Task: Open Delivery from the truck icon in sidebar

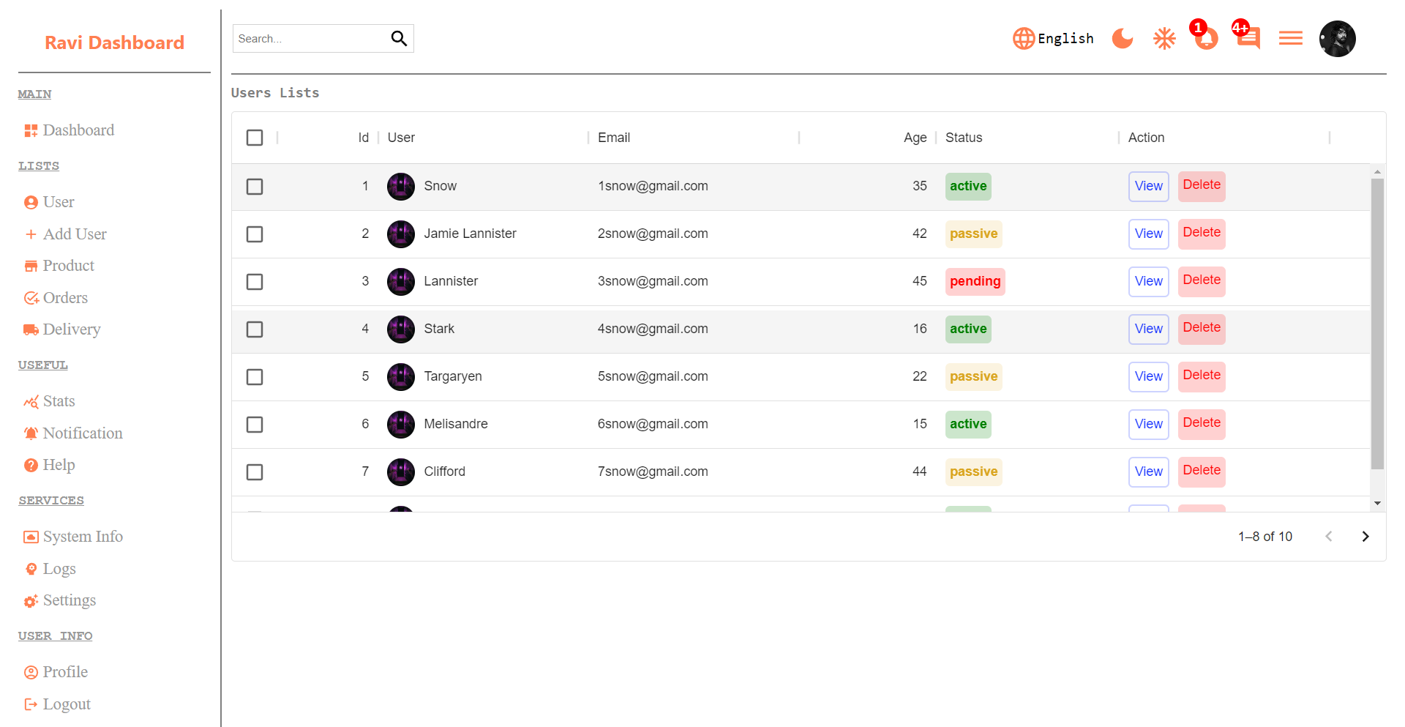Action: click(31, 329)
